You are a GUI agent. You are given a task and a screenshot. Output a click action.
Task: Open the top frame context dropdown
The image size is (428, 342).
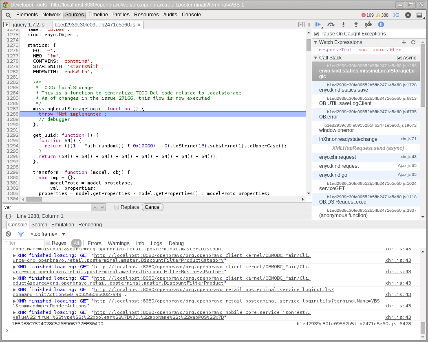tap(48, 234)
